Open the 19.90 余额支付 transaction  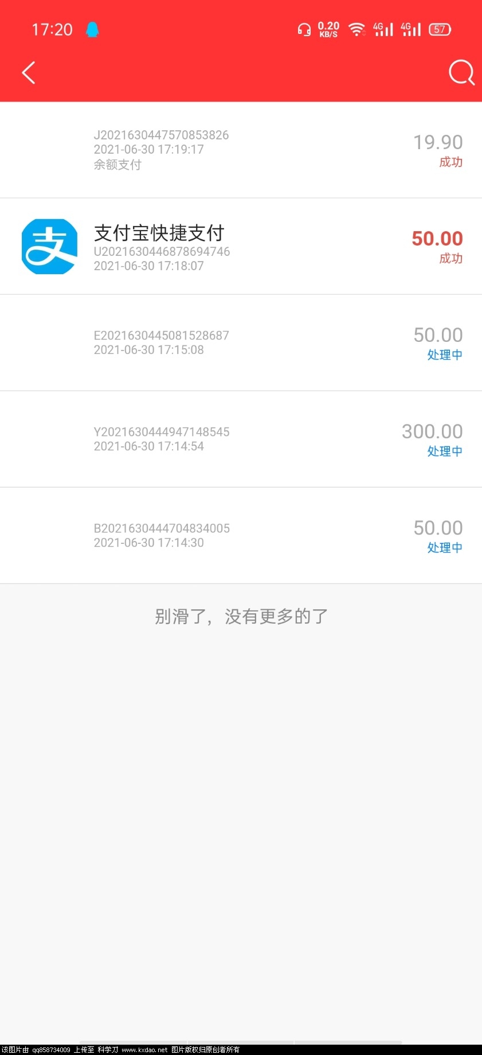tap(241, 150)
